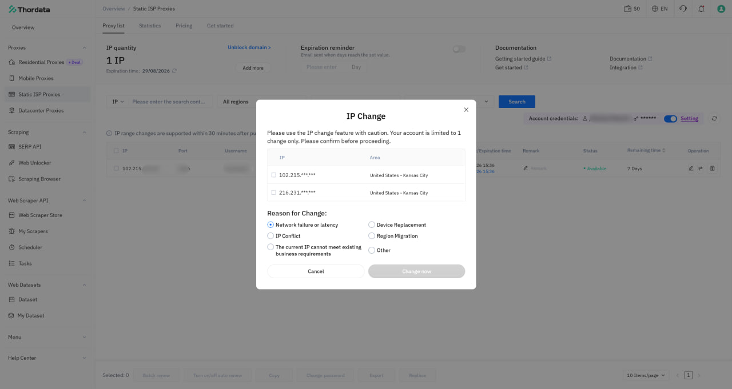Screen dimensions: 732x389
Task: Open the green user avatar icon
Action: (x=720, y=9)
